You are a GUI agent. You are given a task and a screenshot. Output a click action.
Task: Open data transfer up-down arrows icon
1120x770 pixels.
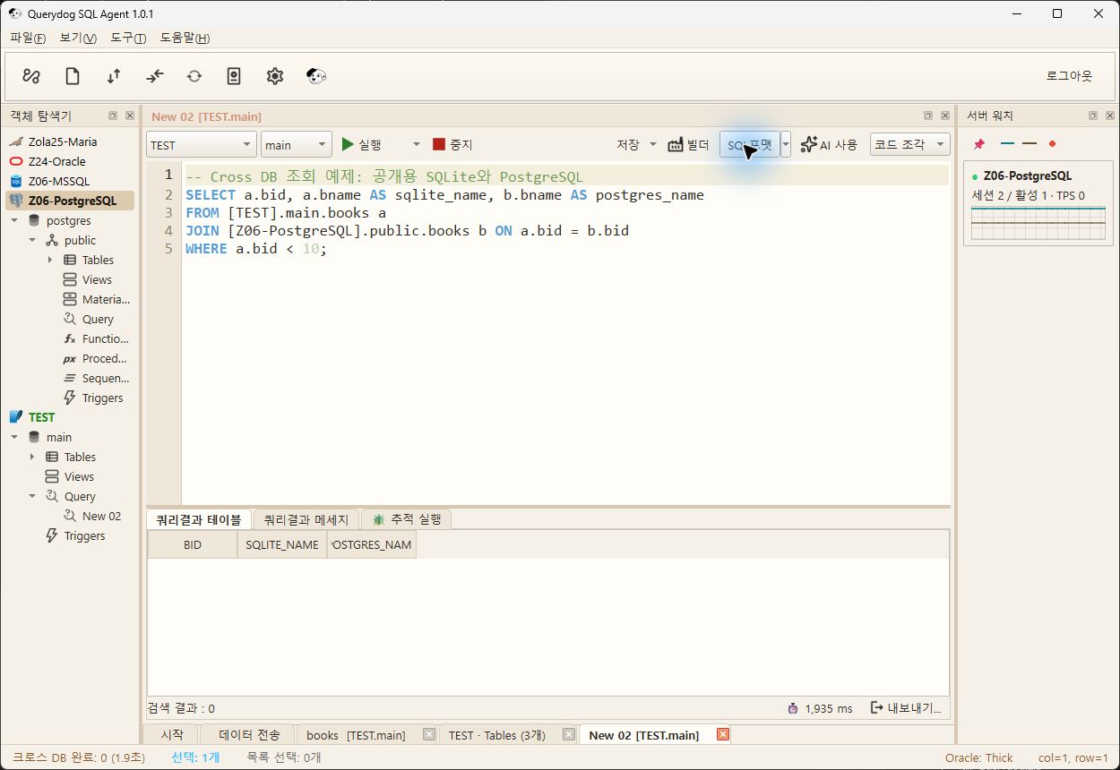click(x=114, y=76)
